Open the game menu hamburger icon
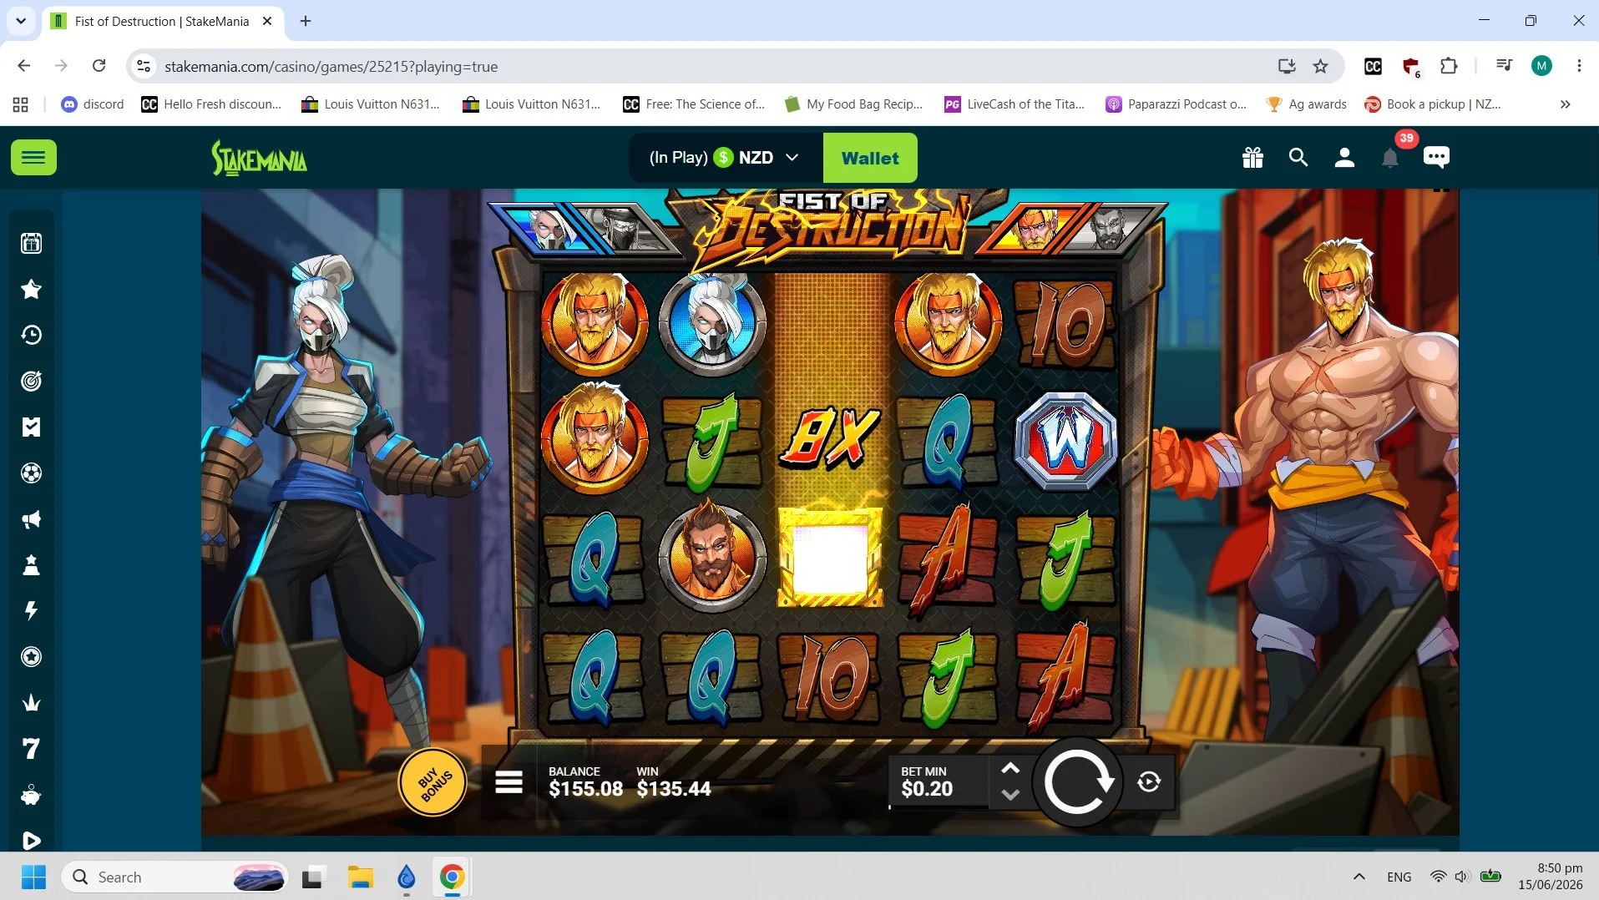Image resolution: width=1599 pixels, height=900 pixels. point(509,782)
